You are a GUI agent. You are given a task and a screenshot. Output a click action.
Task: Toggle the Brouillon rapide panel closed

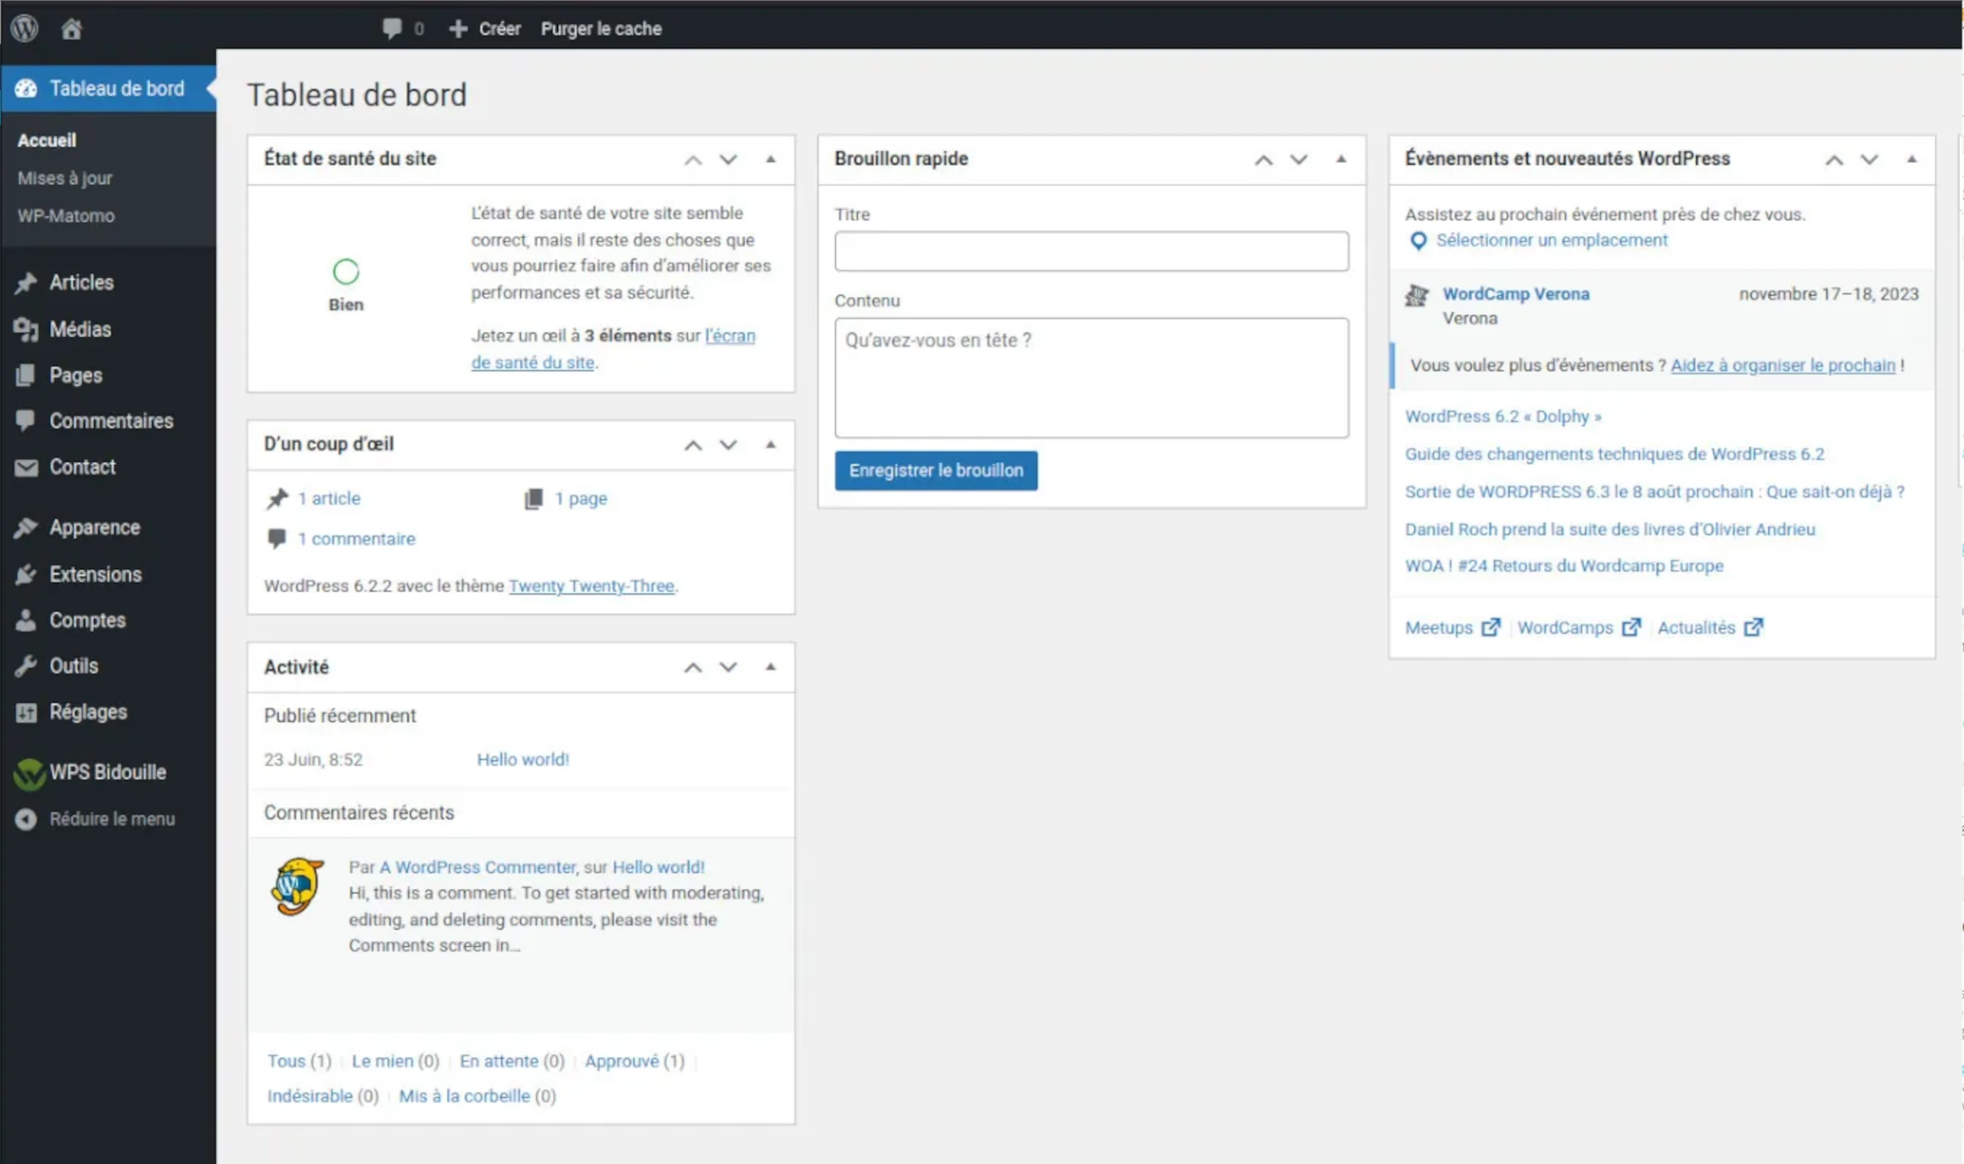point(1341,159)
